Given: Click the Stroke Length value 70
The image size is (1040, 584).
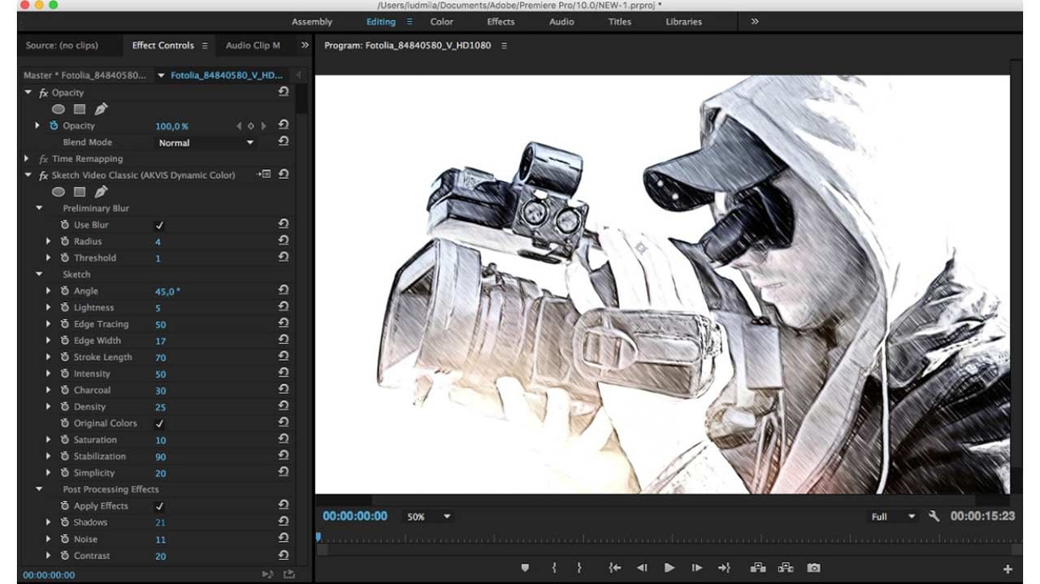Looking at the screenshot, I should 160,357.
